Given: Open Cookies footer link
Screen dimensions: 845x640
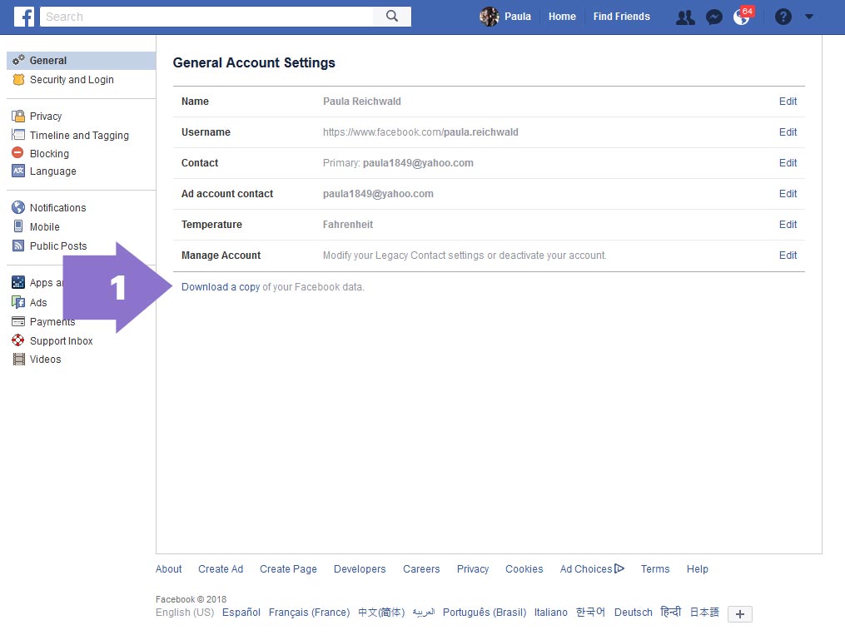Looking at the screenshot, I should (524, 569).
